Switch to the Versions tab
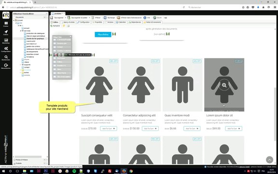278x174 pixels. point(109,22)
